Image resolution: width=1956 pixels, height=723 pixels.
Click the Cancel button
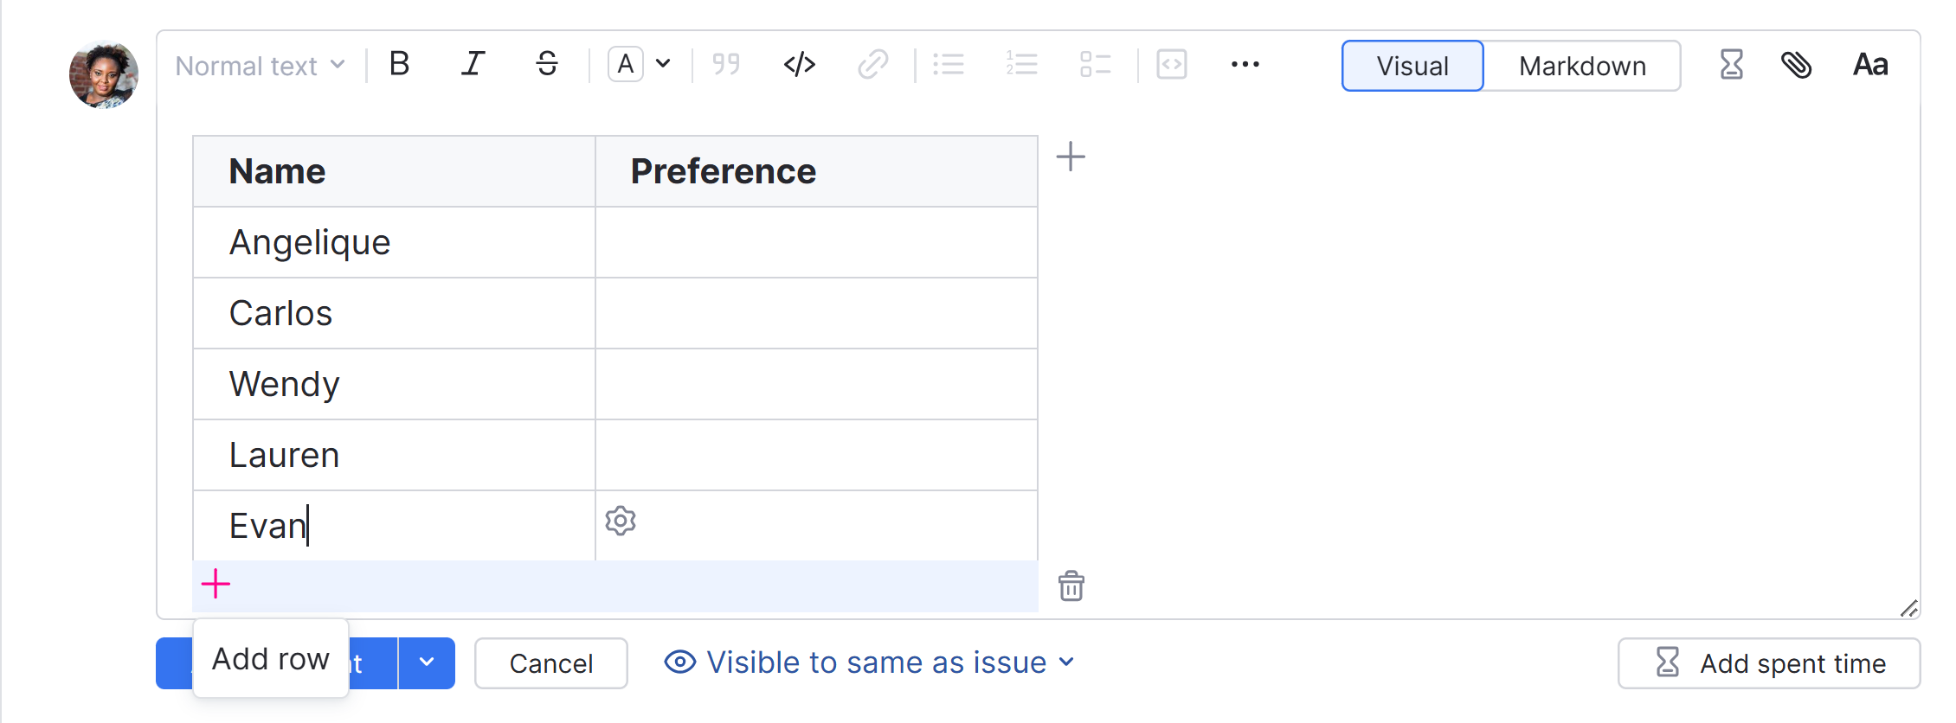click(x=550, y=662)
